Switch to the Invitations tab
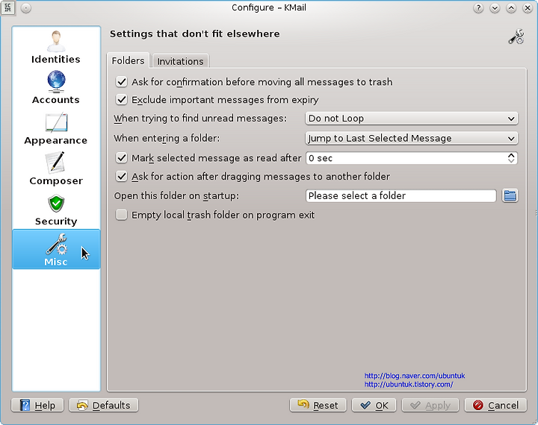The image size is (538, 425). point(180,61)
